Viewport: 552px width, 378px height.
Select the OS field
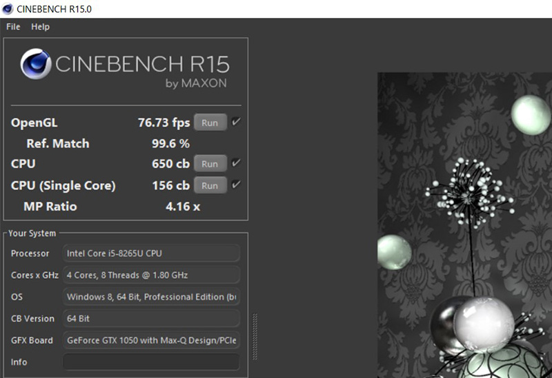pyautogui.click(x=151, y=297)
